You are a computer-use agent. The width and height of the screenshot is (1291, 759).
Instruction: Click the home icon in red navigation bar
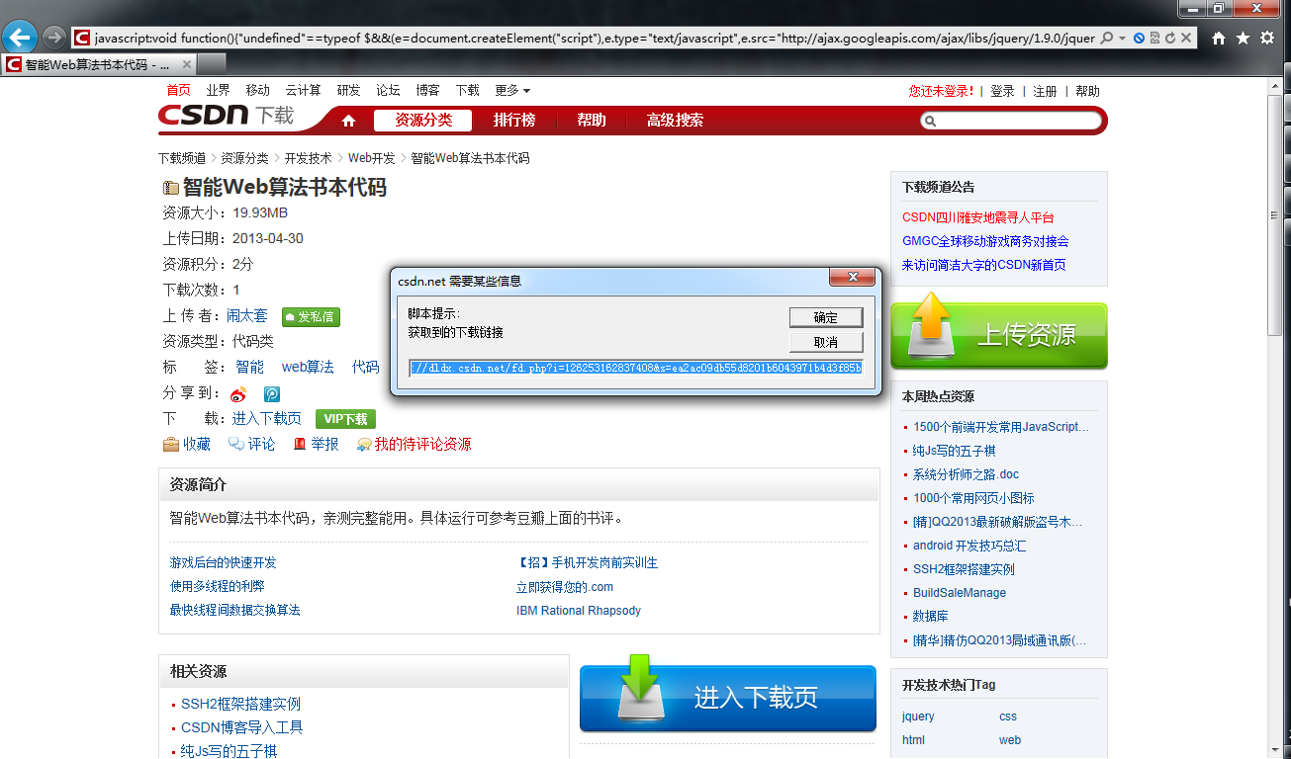348,121
